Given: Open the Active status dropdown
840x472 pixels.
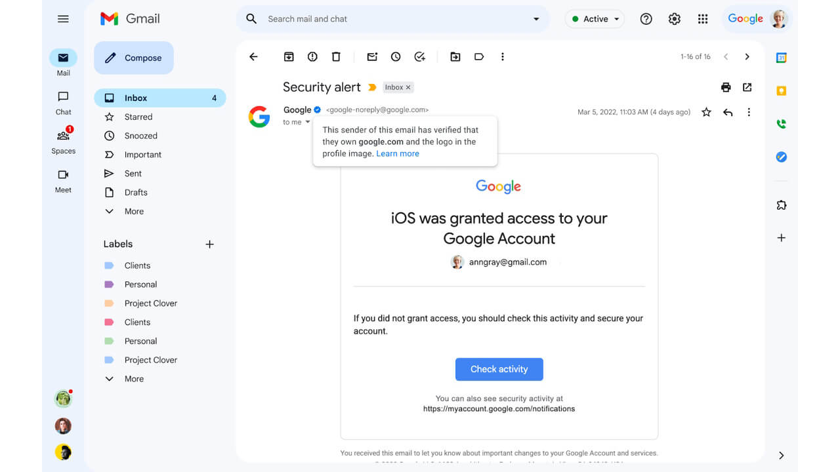Looking at the screenshot, I should [x=595, y=19].
